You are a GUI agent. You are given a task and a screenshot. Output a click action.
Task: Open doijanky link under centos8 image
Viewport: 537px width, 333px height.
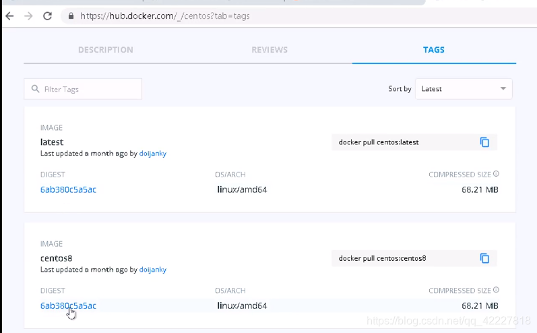(x=153, y=270)
